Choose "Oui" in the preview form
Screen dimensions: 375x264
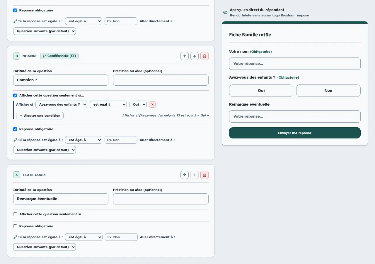click(261, 91)
